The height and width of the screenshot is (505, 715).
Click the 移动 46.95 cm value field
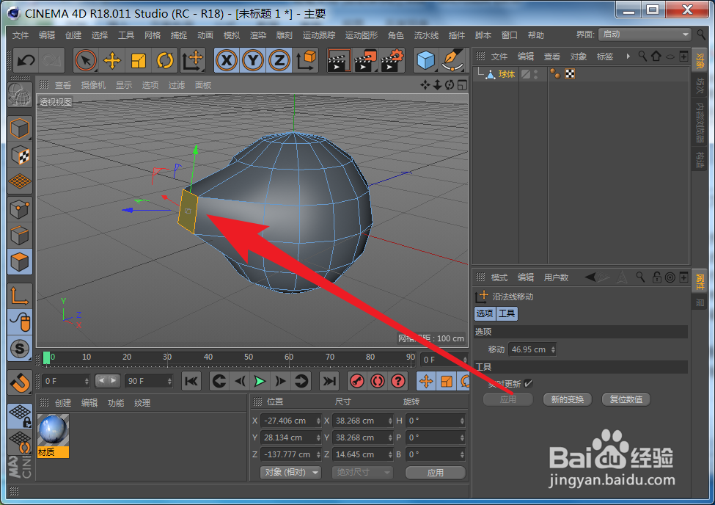(x=532, y=349)
